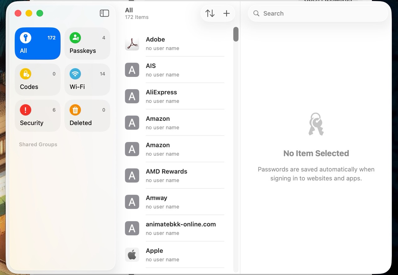The height and width of the screenshot is (275, 398).
Task: Open the Passkeys category
Action: tap(87, 43)
